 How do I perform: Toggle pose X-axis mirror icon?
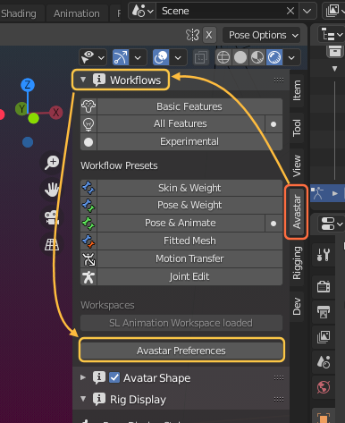[x=192, y=35]
